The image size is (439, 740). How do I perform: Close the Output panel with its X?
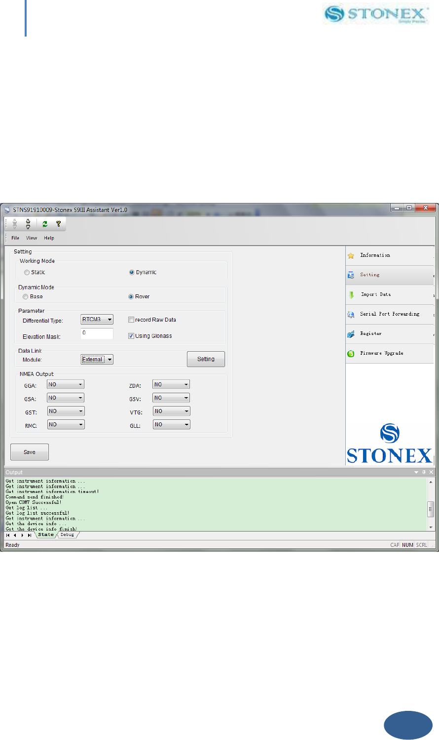click(x=431, y=472)
